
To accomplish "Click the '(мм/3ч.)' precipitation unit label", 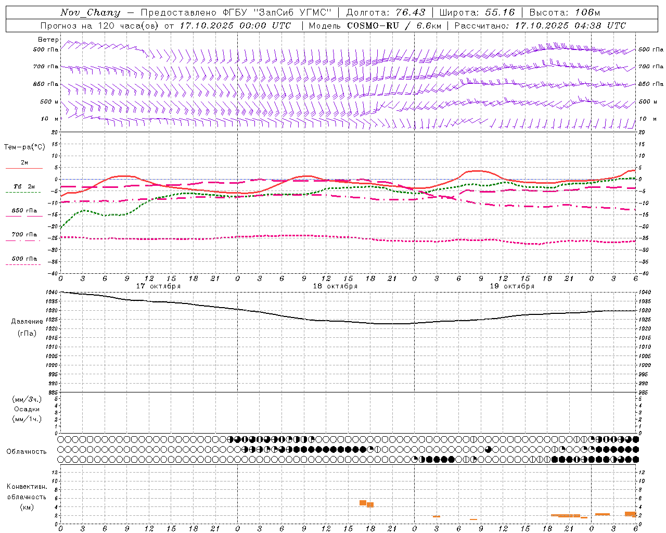I will point(27,400).
